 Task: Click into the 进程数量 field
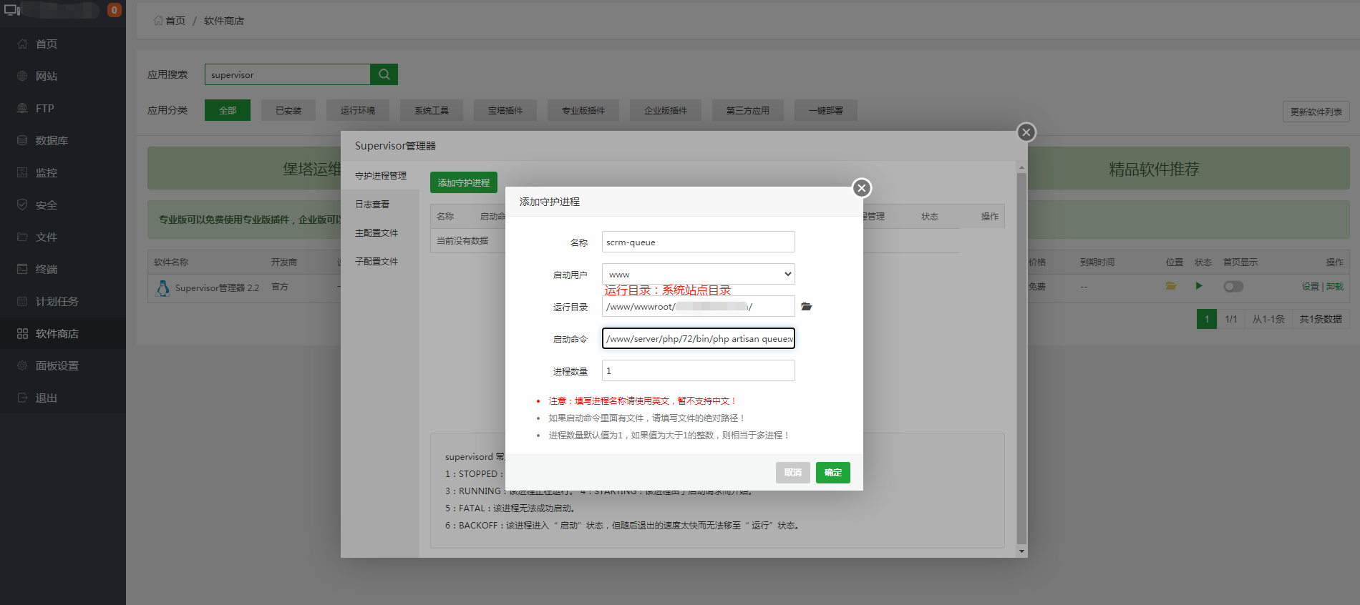[x=699, y=370]
